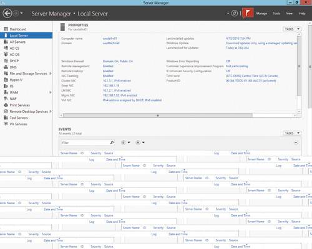The image size is (312, 249).
Task: Click Today at 2:04 AM update check
Action: [x=237, y=48]
